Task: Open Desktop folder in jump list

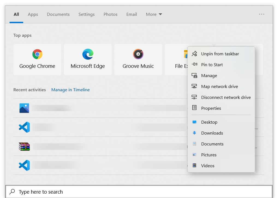Action: pos(221,122)
